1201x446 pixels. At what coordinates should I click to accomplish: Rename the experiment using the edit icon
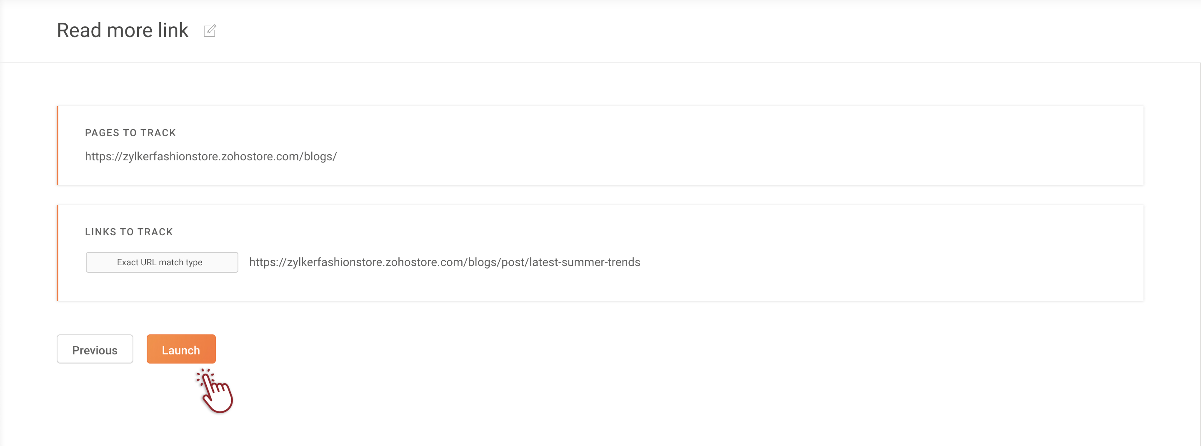click(x=210, y=31)
